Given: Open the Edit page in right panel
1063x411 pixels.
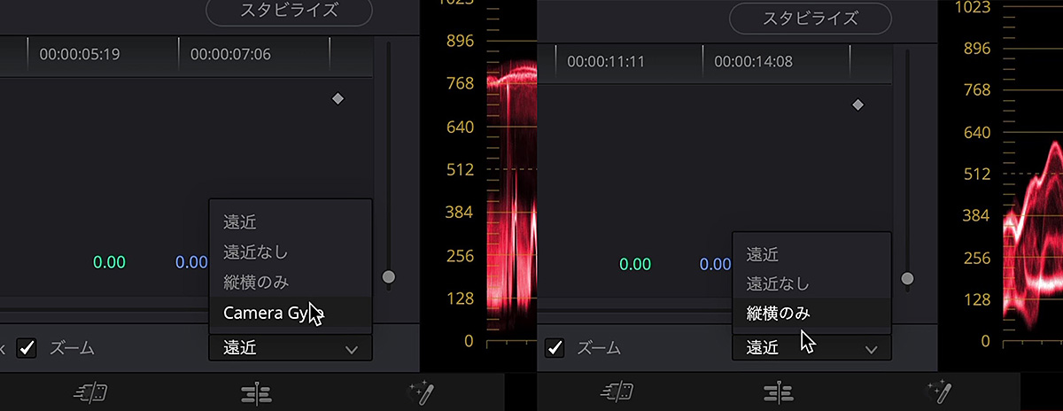Looking at the screenshot, I should (778, 391).
